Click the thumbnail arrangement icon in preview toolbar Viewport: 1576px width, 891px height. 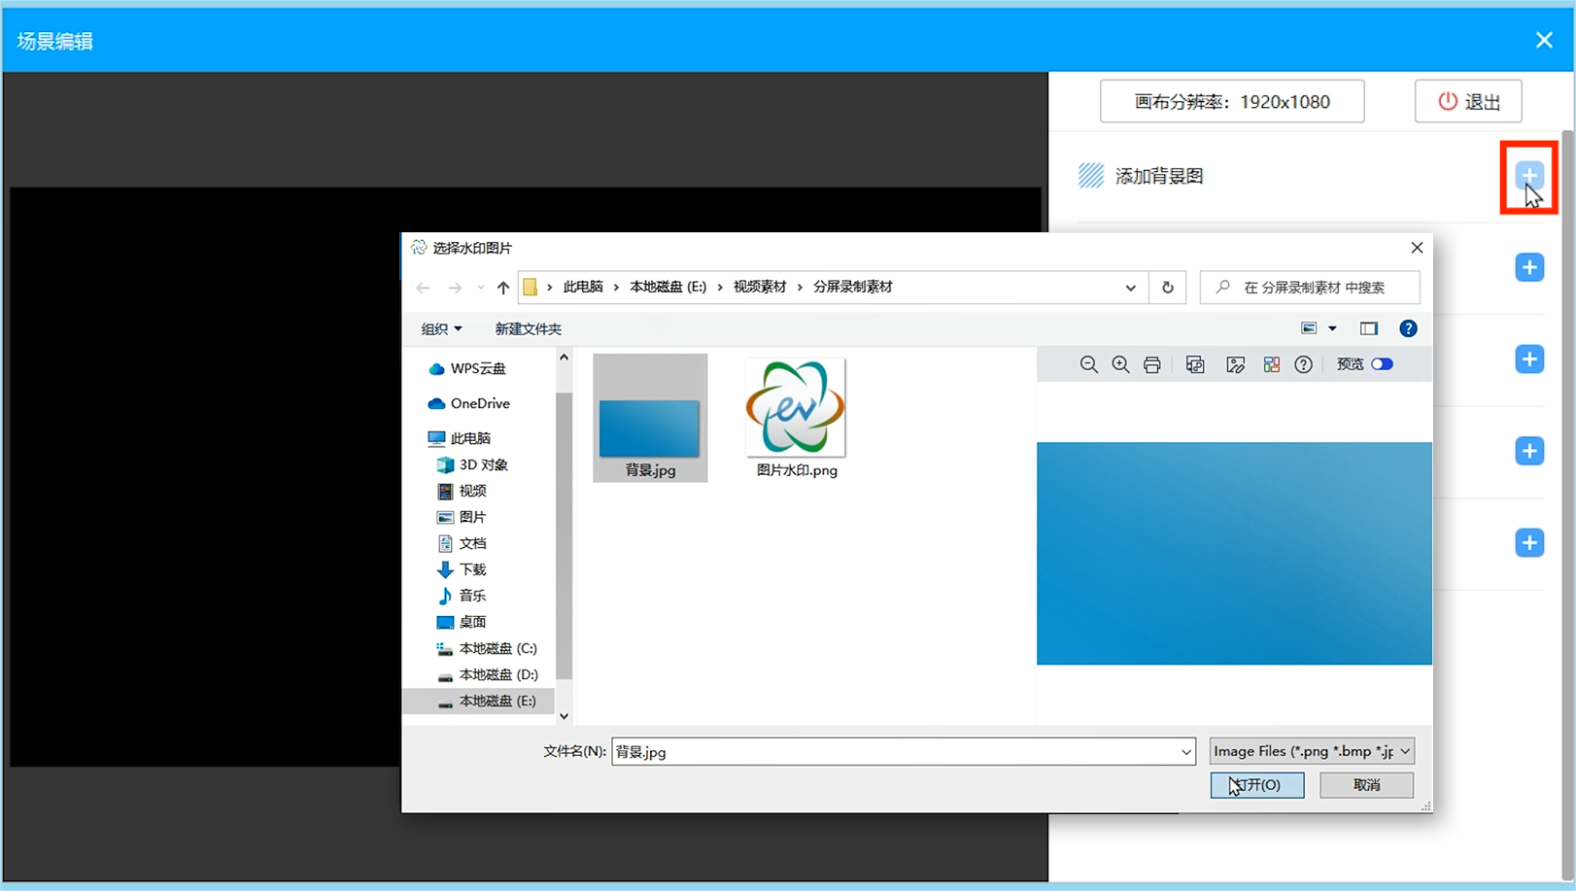pos(1271,364)
